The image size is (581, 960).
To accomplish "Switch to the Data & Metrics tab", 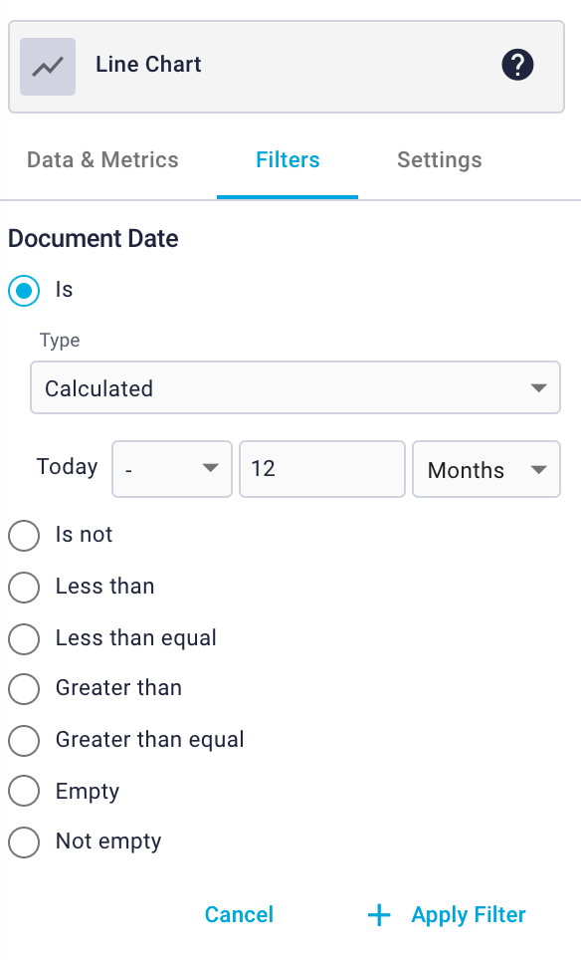I will pyautogui.click(x=101, y=159).
